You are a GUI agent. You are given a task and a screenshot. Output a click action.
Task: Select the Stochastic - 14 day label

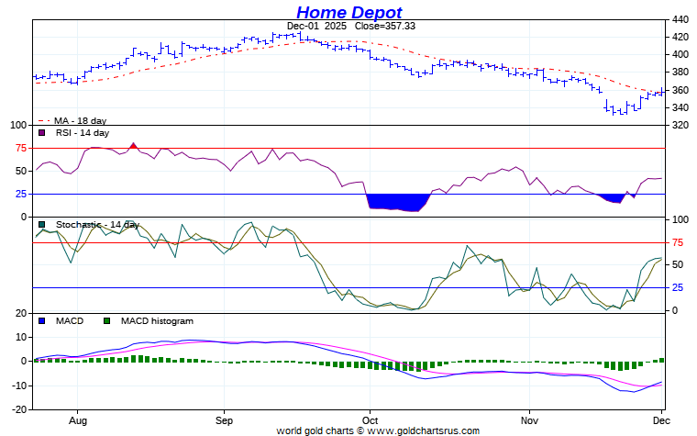click(97, 225)
